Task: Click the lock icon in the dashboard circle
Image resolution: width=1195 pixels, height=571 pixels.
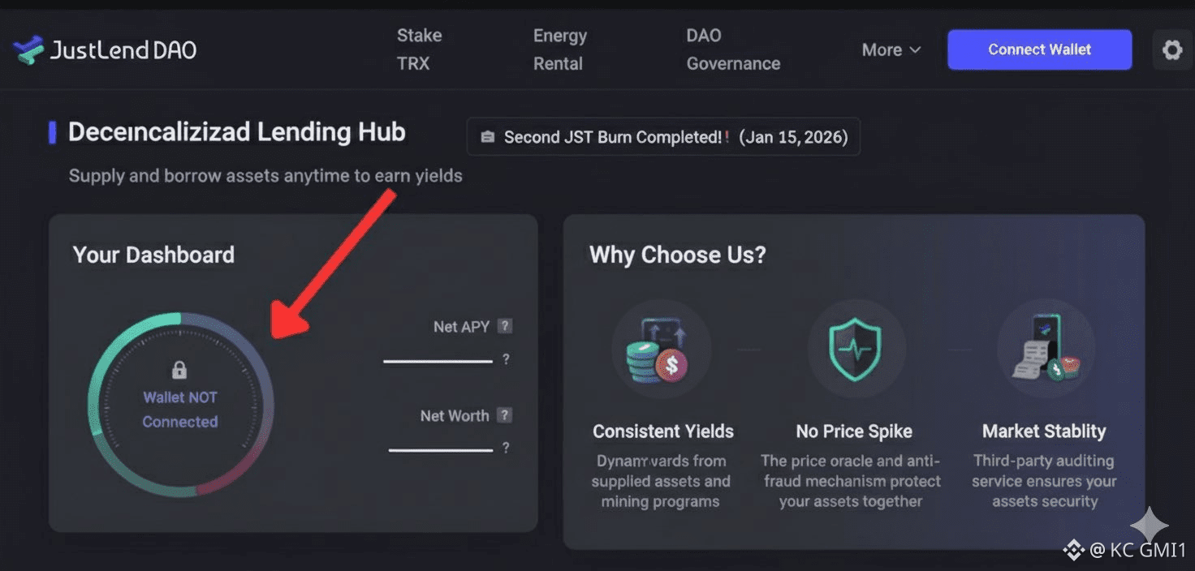Action: click(x=179, y=371)
